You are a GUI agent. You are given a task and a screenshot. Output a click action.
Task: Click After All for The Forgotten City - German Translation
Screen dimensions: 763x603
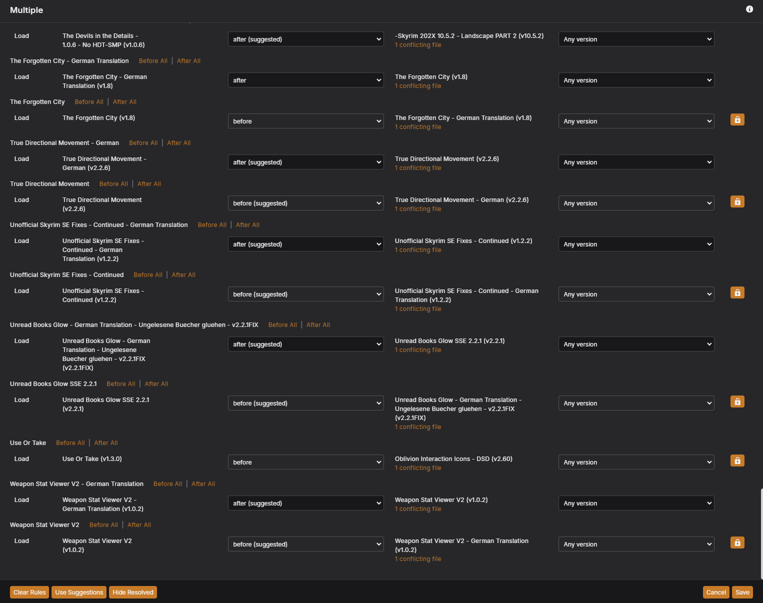tap(188, 61)
